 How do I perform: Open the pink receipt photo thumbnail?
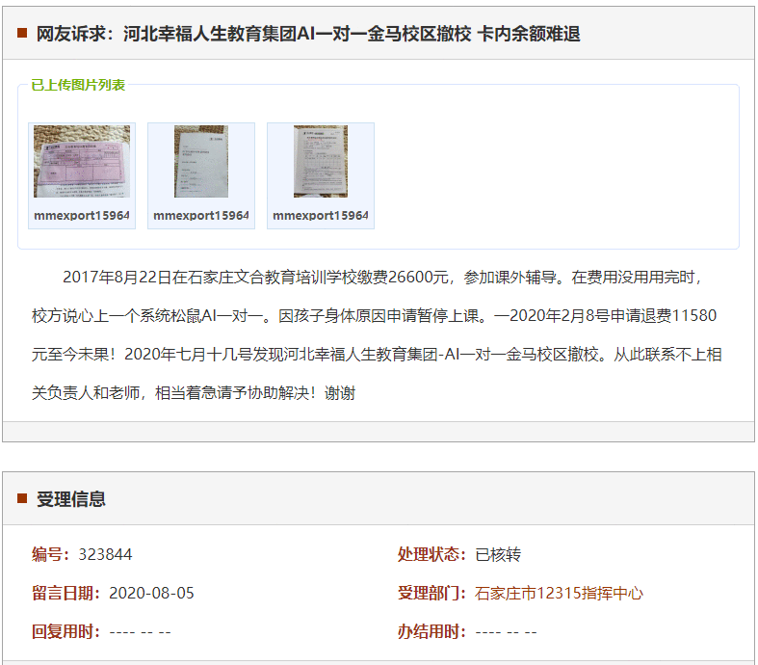tap(82, 161)
